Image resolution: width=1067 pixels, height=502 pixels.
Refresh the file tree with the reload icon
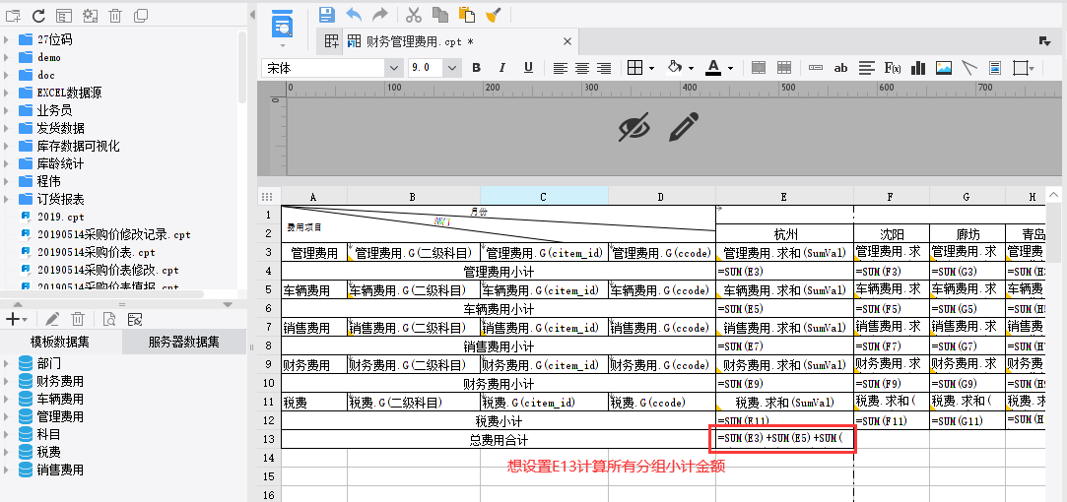point(38,16)
